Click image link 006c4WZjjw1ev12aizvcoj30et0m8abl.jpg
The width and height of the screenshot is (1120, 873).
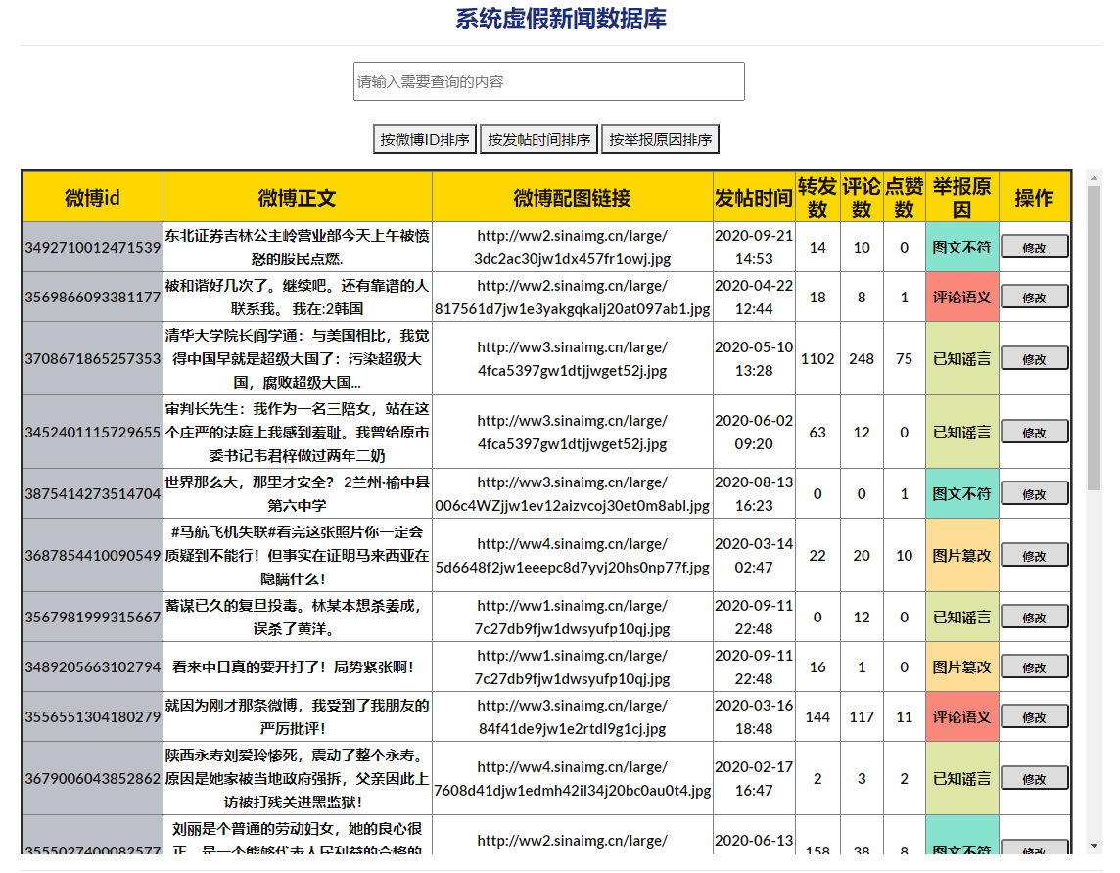572,493
